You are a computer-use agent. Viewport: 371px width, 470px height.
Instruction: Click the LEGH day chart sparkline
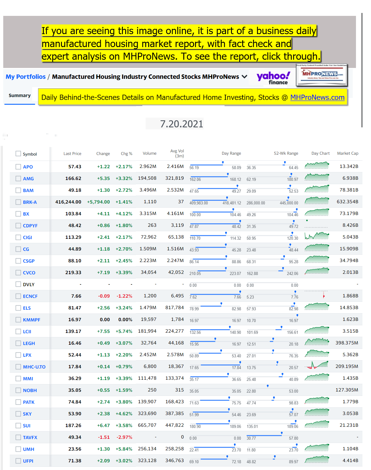coord(317,342)
